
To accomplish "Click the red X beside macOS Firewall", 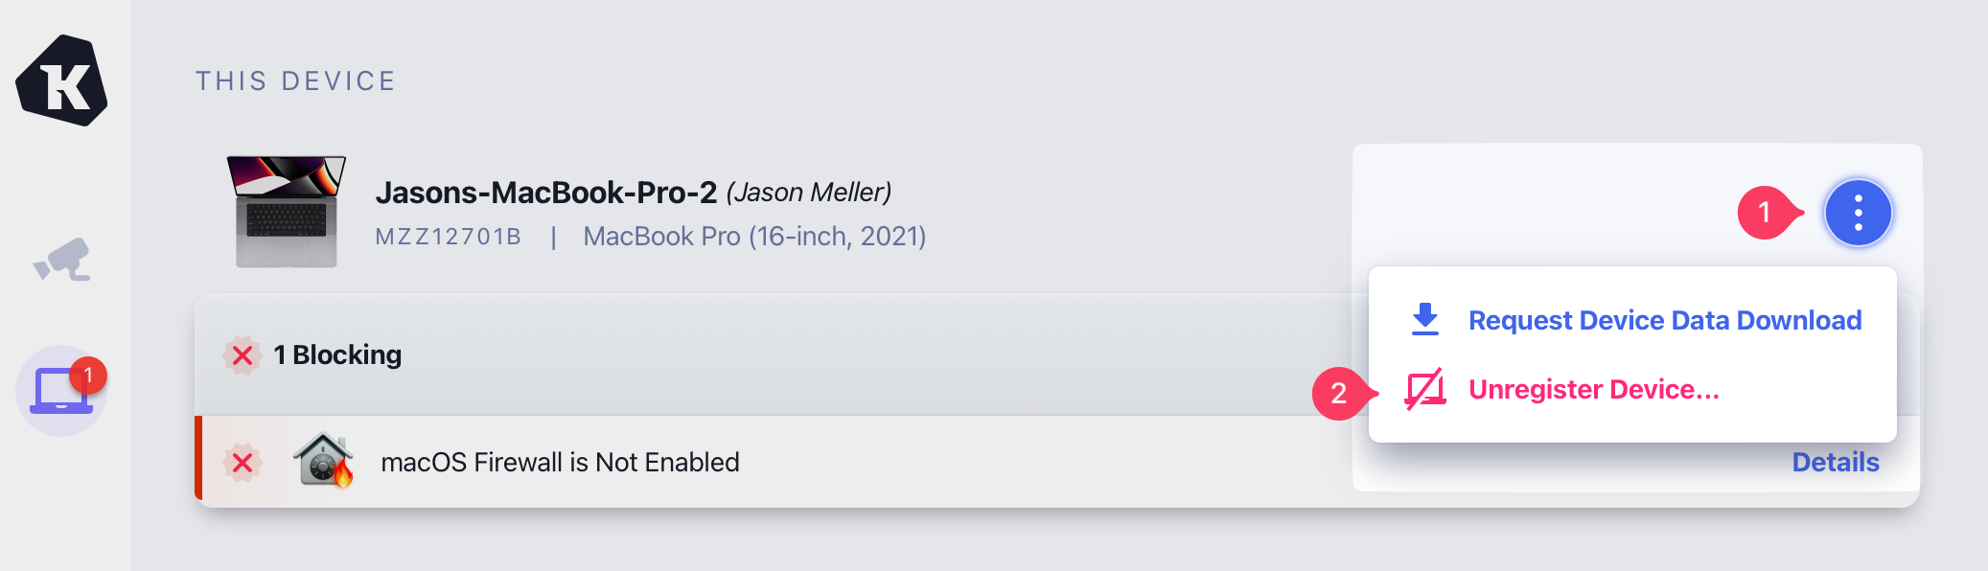I will pyautogui.click(x=243, y=463).
